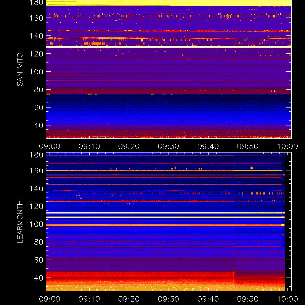Viewport: 305px width, 305px height.
Task: Pick the 10:00 time label under San Vito plot
Action: 287,146
